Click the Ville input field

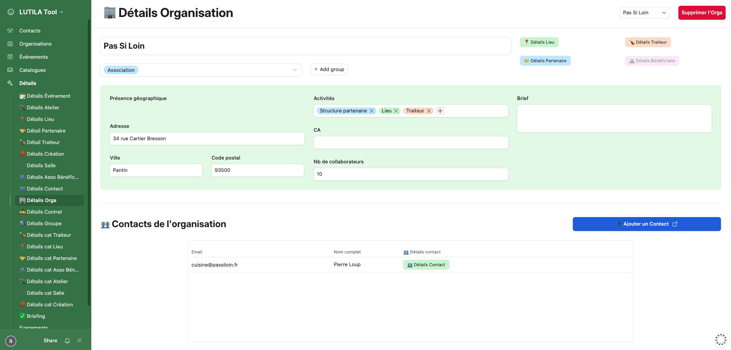coord(156,170)
